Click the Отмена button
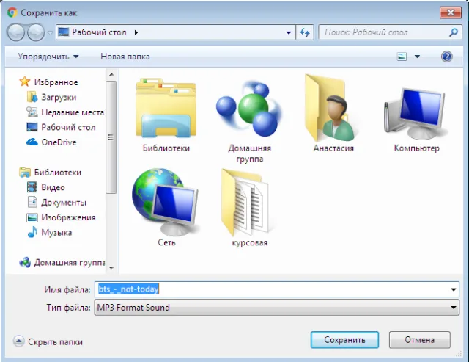 pyautogui.click(x=420, y=340)
